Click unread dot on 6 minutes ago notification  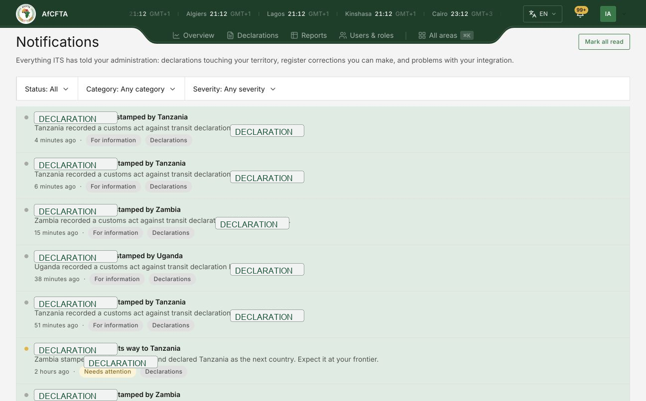tap(26, 164)
